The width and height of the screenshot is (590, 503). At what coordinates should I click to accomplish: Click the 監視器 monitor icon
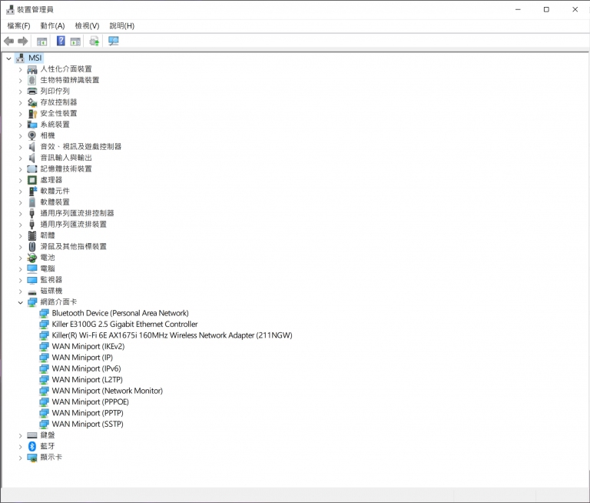(x=32, y=280)
